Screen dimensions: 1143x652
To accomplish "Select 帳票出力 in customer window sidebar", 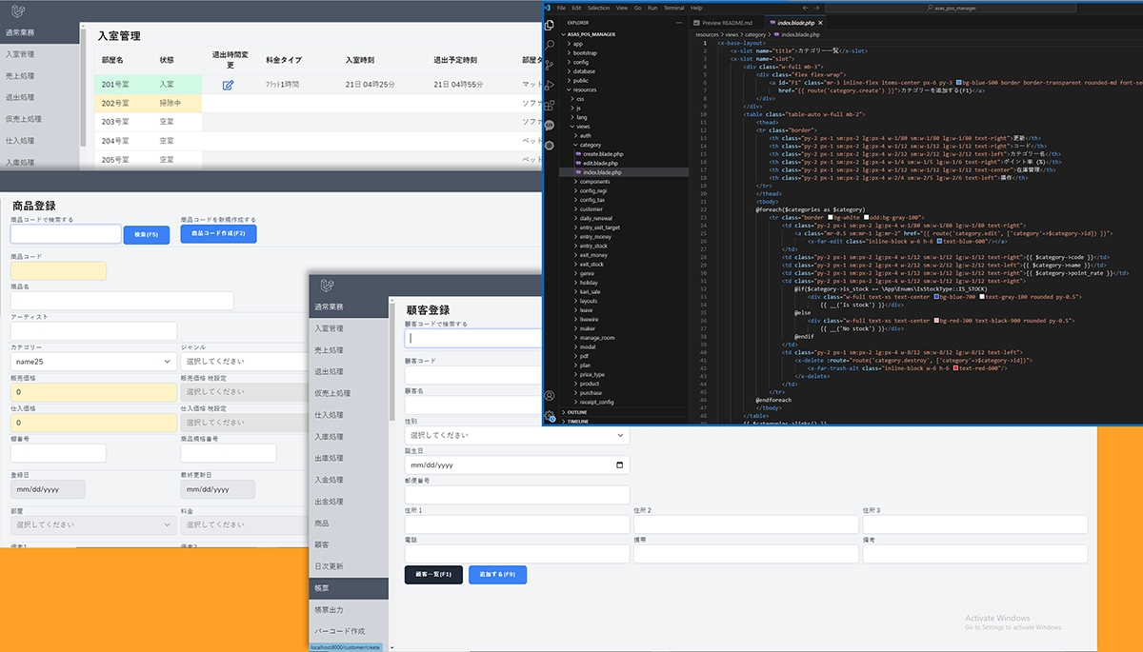I will [x=350, y=609].
